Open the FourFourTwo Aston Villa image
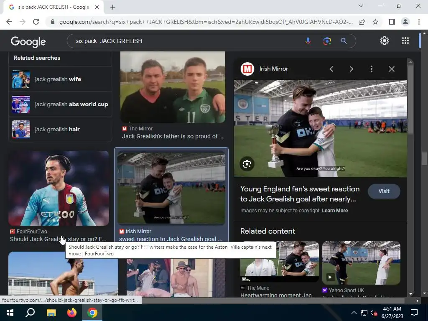The height and width of the screenshot is (321, 428). pos(59,189)
